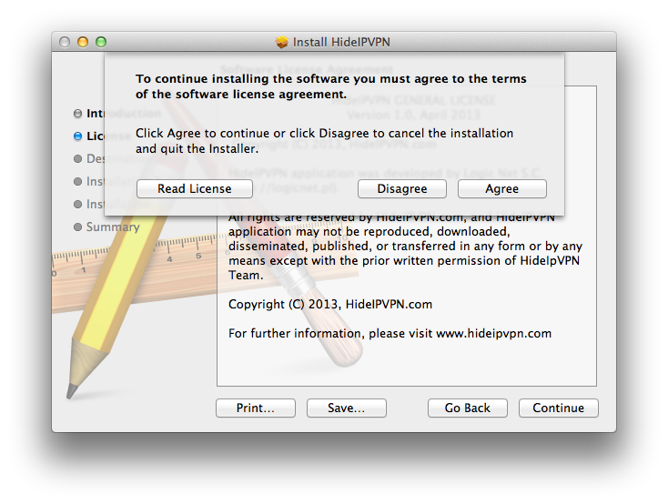This screenshot has height=504, width=668.
Task: Select the Introduction step bullet
Action: pyautogui.click(x=77, y=114)
